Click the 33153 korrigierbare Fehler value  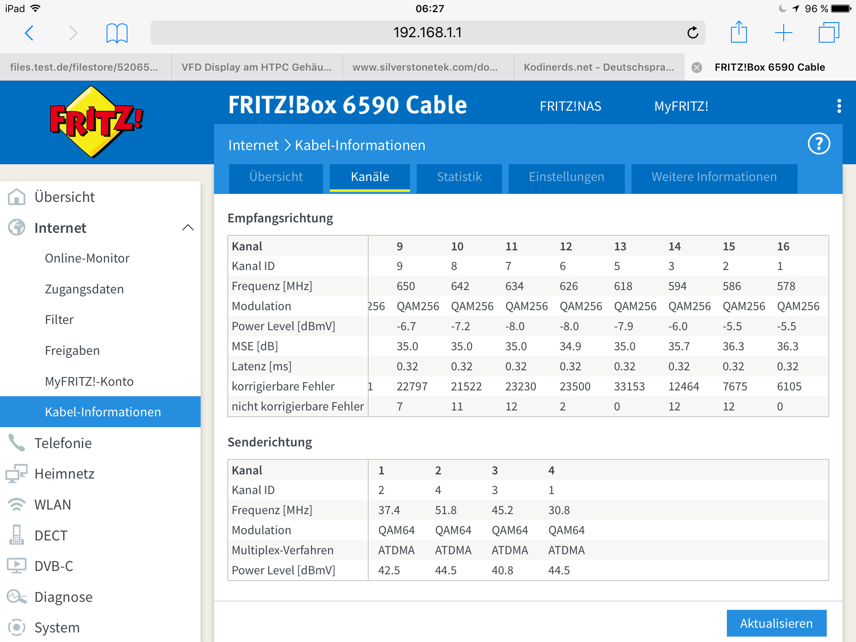(x=629, y=387)
